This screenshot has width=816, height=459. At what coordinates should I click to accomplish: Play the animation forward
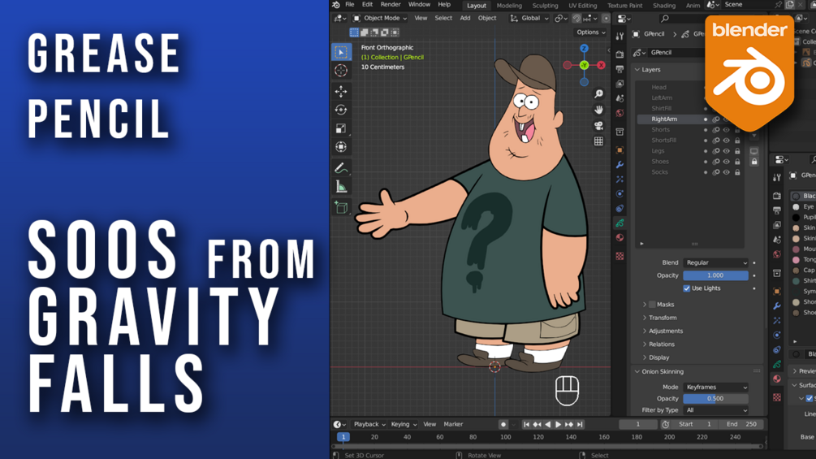click(x=558, y=425)
